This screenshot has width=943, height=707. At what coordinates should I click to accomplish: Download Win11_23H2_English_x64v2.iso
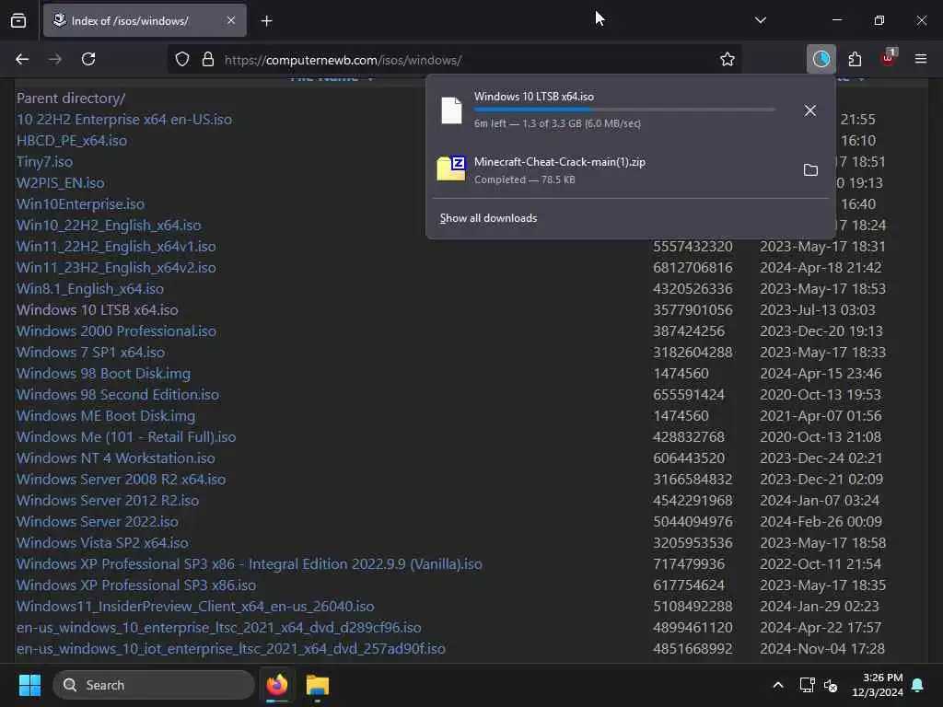pyautogui.click(x=116, y=268)
